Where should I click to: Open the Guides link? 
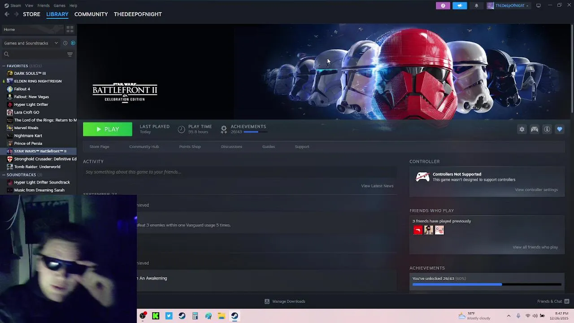(269, 147)
